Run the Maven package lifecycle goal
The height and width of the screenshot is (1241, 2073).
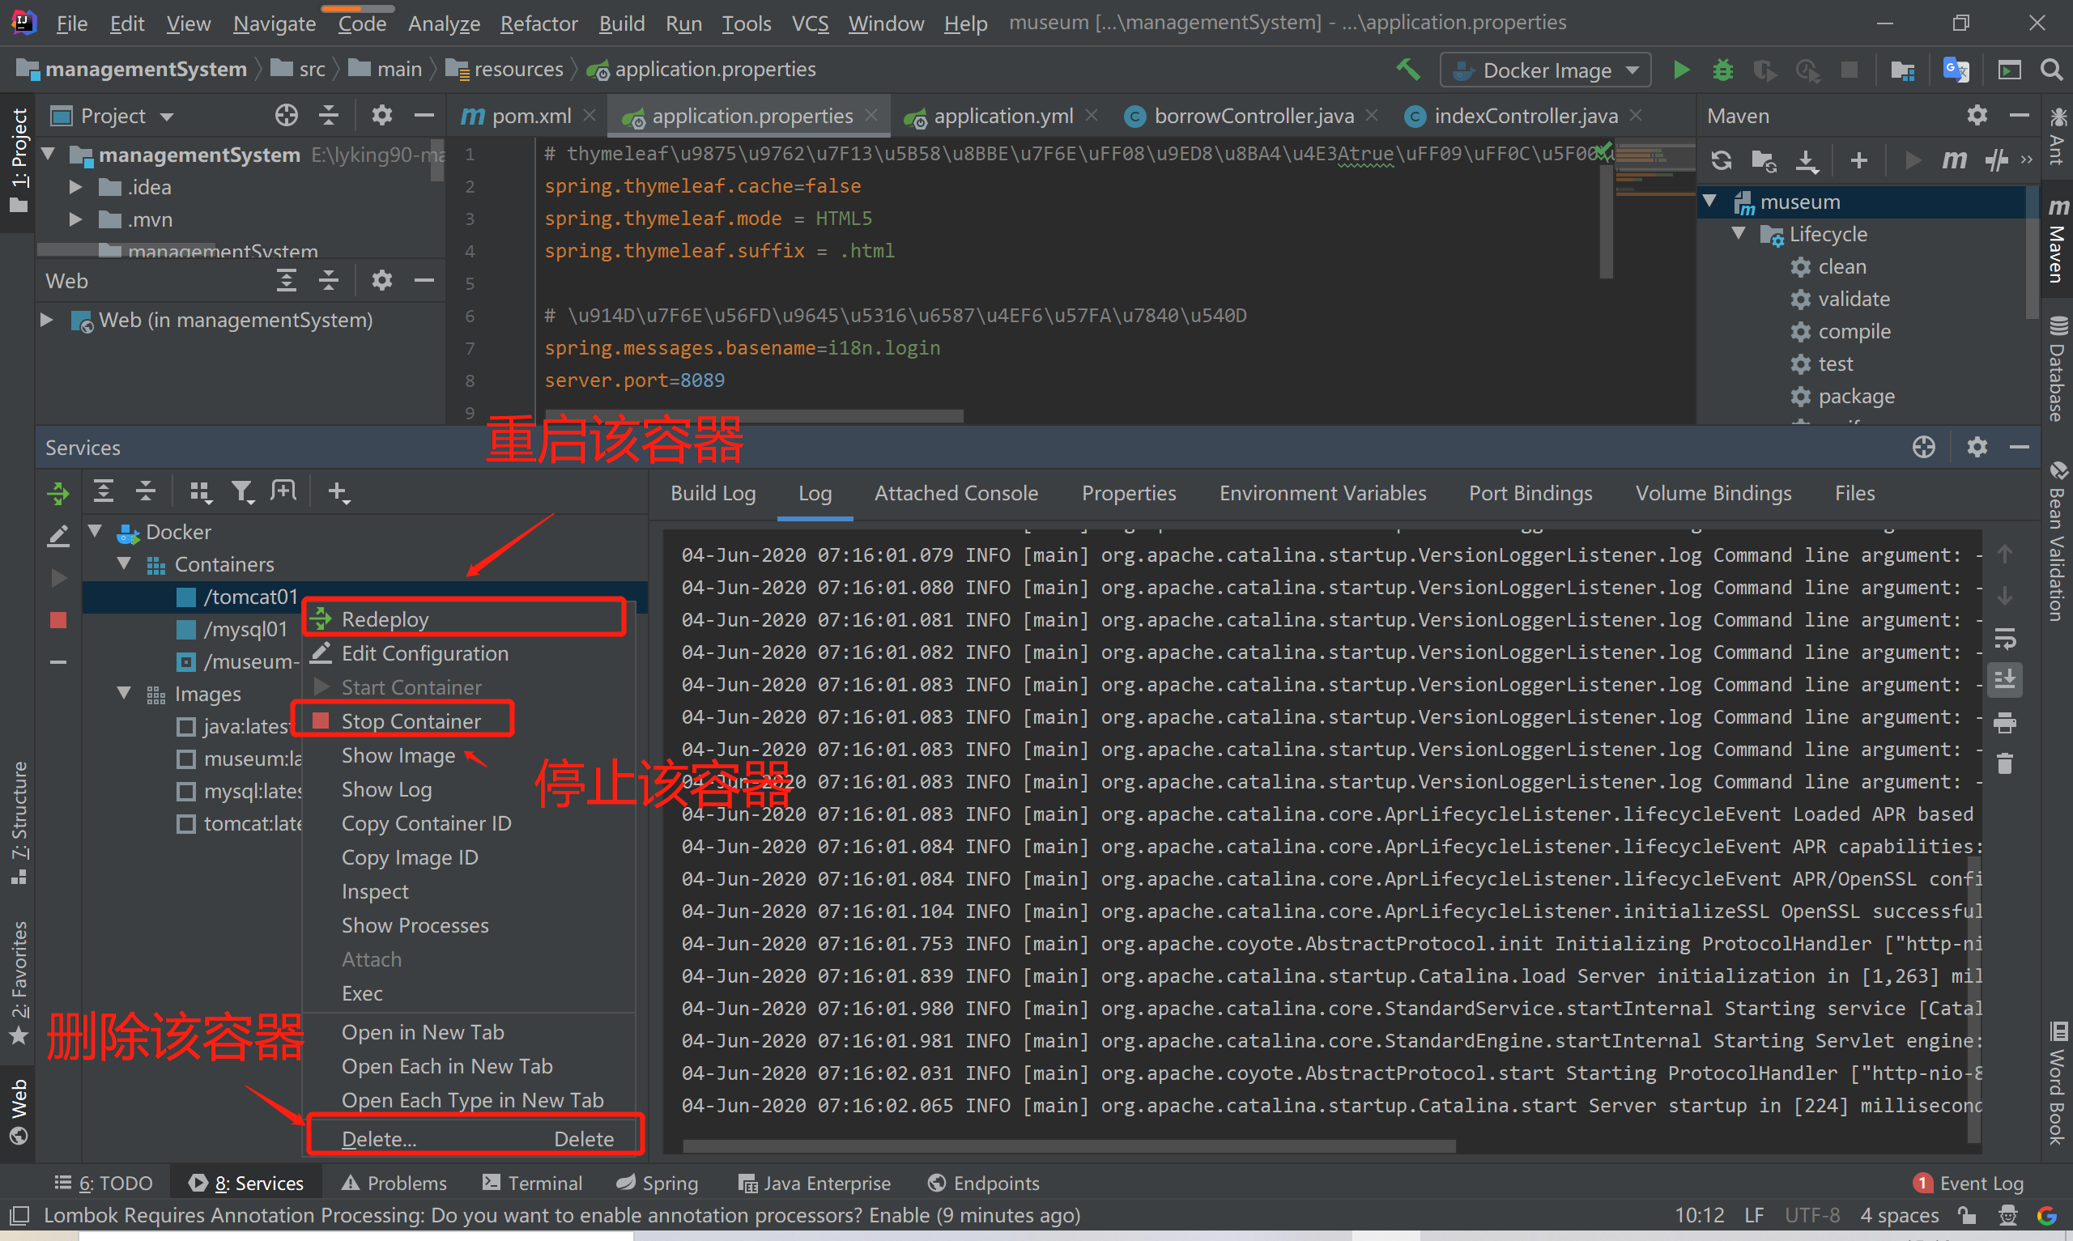1856,396
